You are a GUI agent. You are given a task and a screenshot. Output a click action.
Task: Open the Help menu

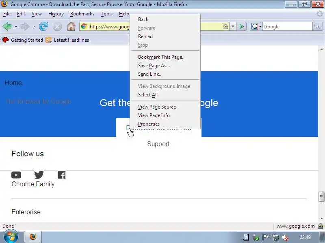click(x=124, y=14)
